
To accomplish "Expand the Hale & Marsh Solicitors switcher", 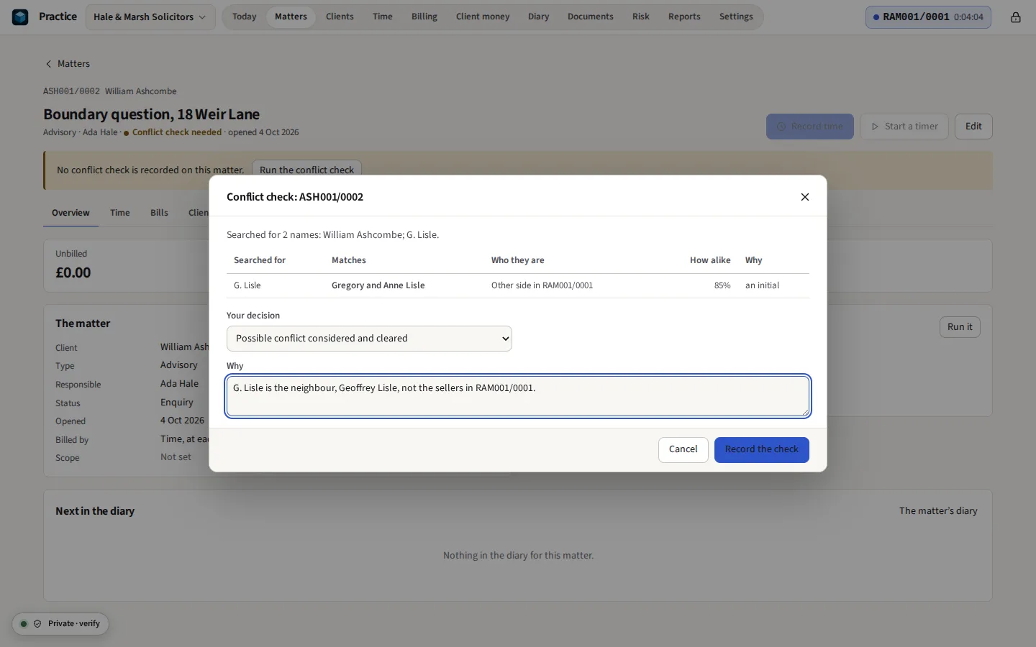I will pyautogui.click(x=150, y=17).
